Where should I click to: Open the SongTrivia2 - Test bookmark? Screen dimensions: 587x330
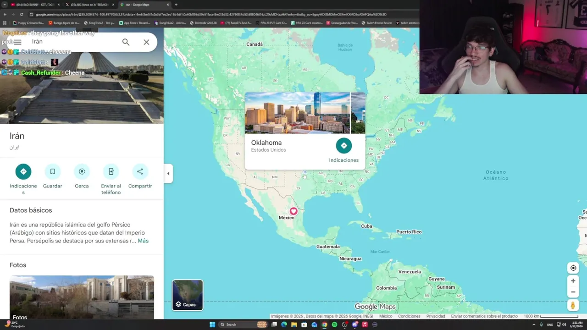click(99, 23)
